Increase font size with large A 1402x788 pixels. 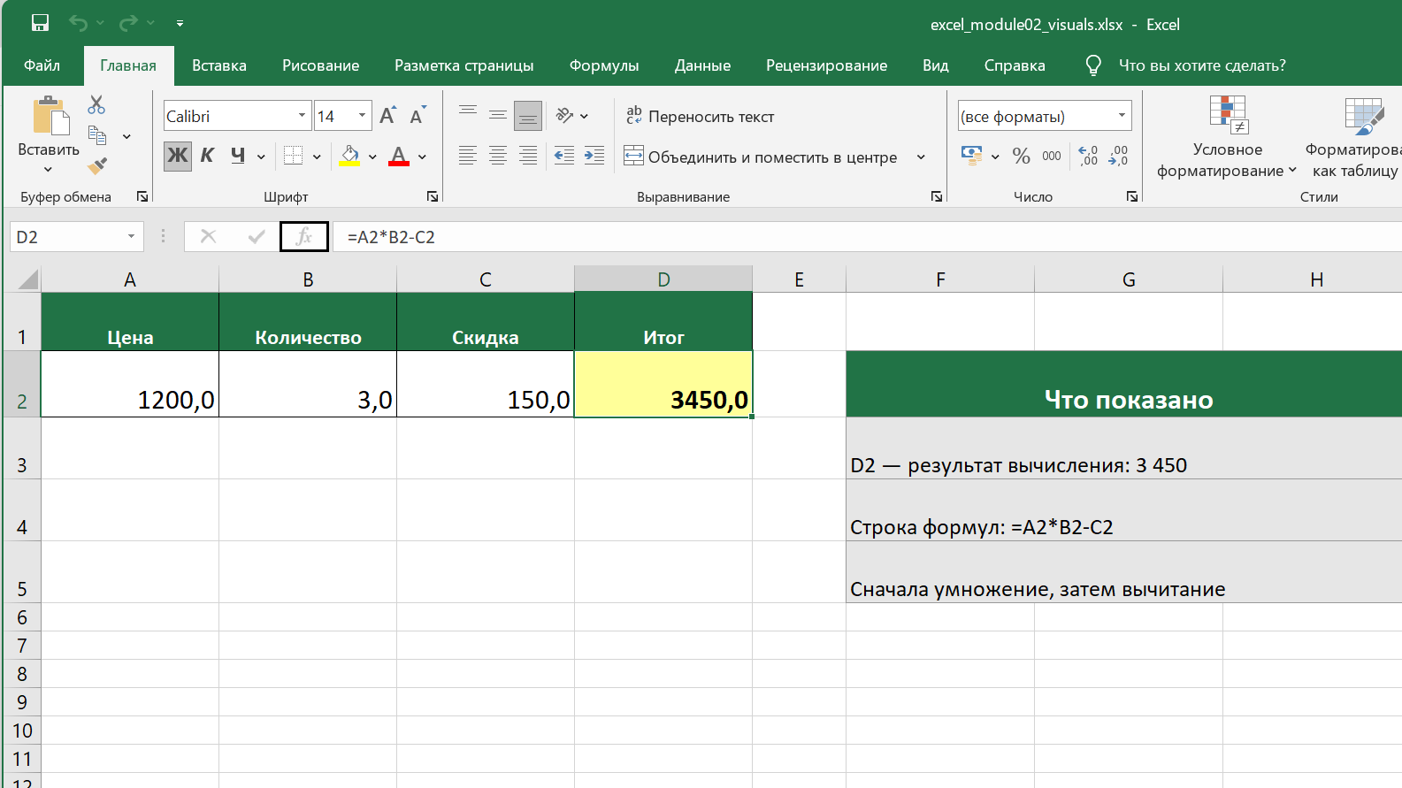[x=387, y=116]
